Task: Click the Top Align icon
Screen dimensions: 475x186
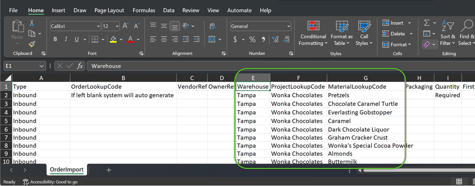Action: tap(153, 26)
